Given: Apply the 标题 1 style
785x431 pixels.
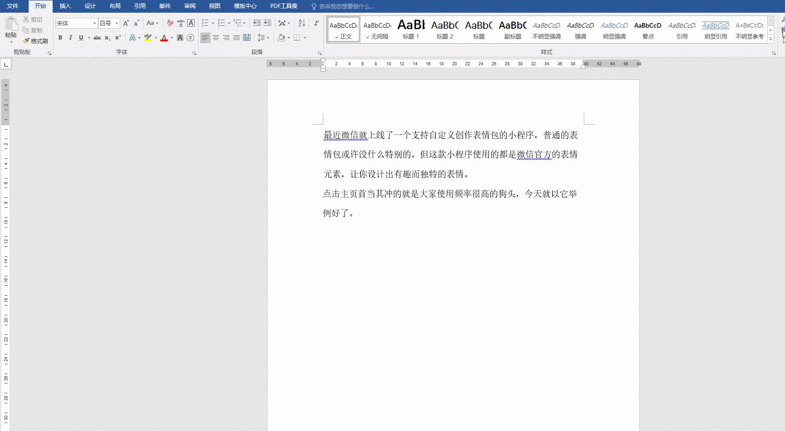Looking at the screenshot, I should [x=410, y=29].
